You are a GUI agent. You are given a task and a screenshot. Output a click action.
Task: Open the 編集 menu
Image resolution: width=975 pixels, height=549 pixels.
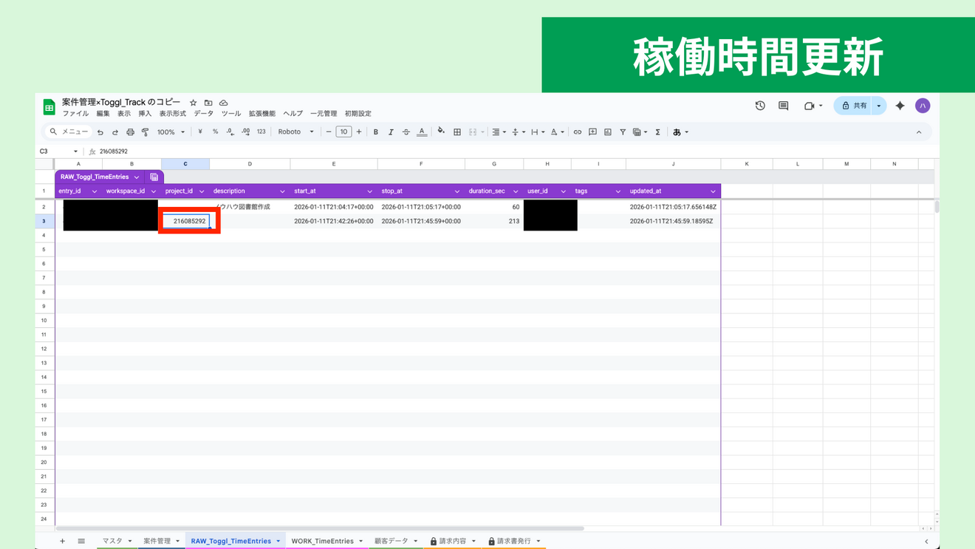coord(103,114)
